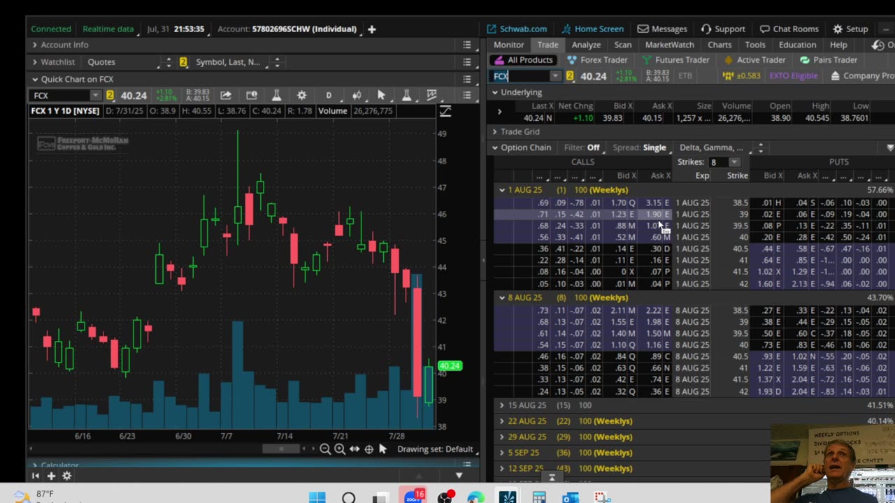The width and height of the screenshot is (895, 503).
Task: Select the cursor pointer drawing tool in chart toolbar
Action: pyautogui.click(x=381, y=95)
